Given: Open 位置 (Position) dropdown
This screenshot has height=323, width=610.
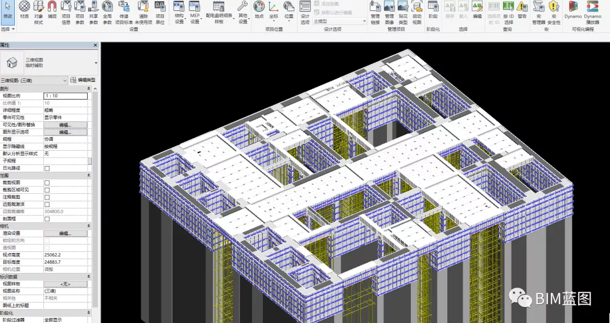Looking at the screenshot, I should pos(288,13).
